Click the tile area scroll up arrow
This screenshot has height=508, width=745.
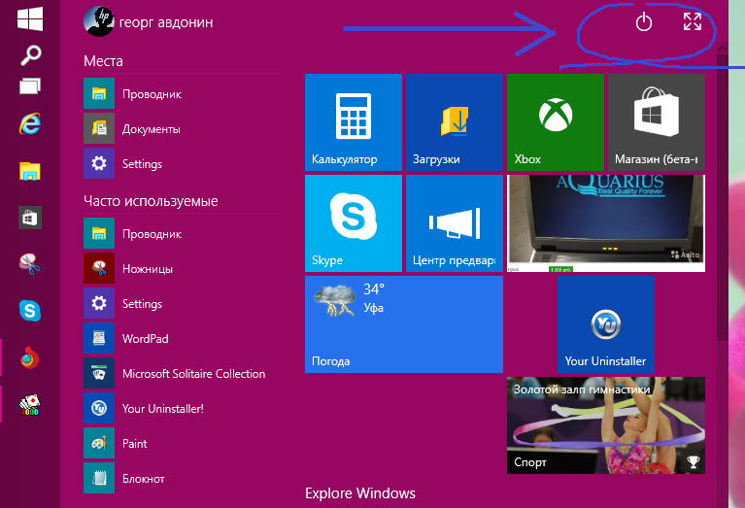pos(723,48)
